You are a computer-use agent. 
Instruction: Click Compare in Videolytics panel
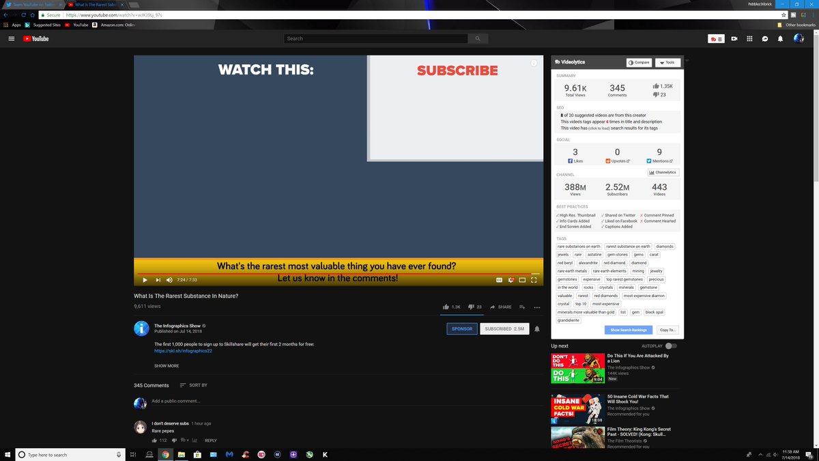point(639,62)
